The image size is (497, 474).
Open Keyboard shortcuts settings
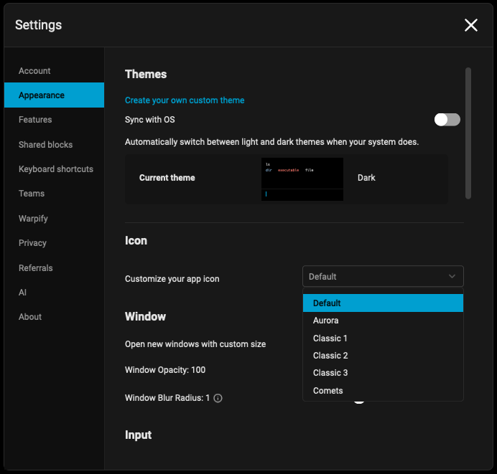point(56,169)
